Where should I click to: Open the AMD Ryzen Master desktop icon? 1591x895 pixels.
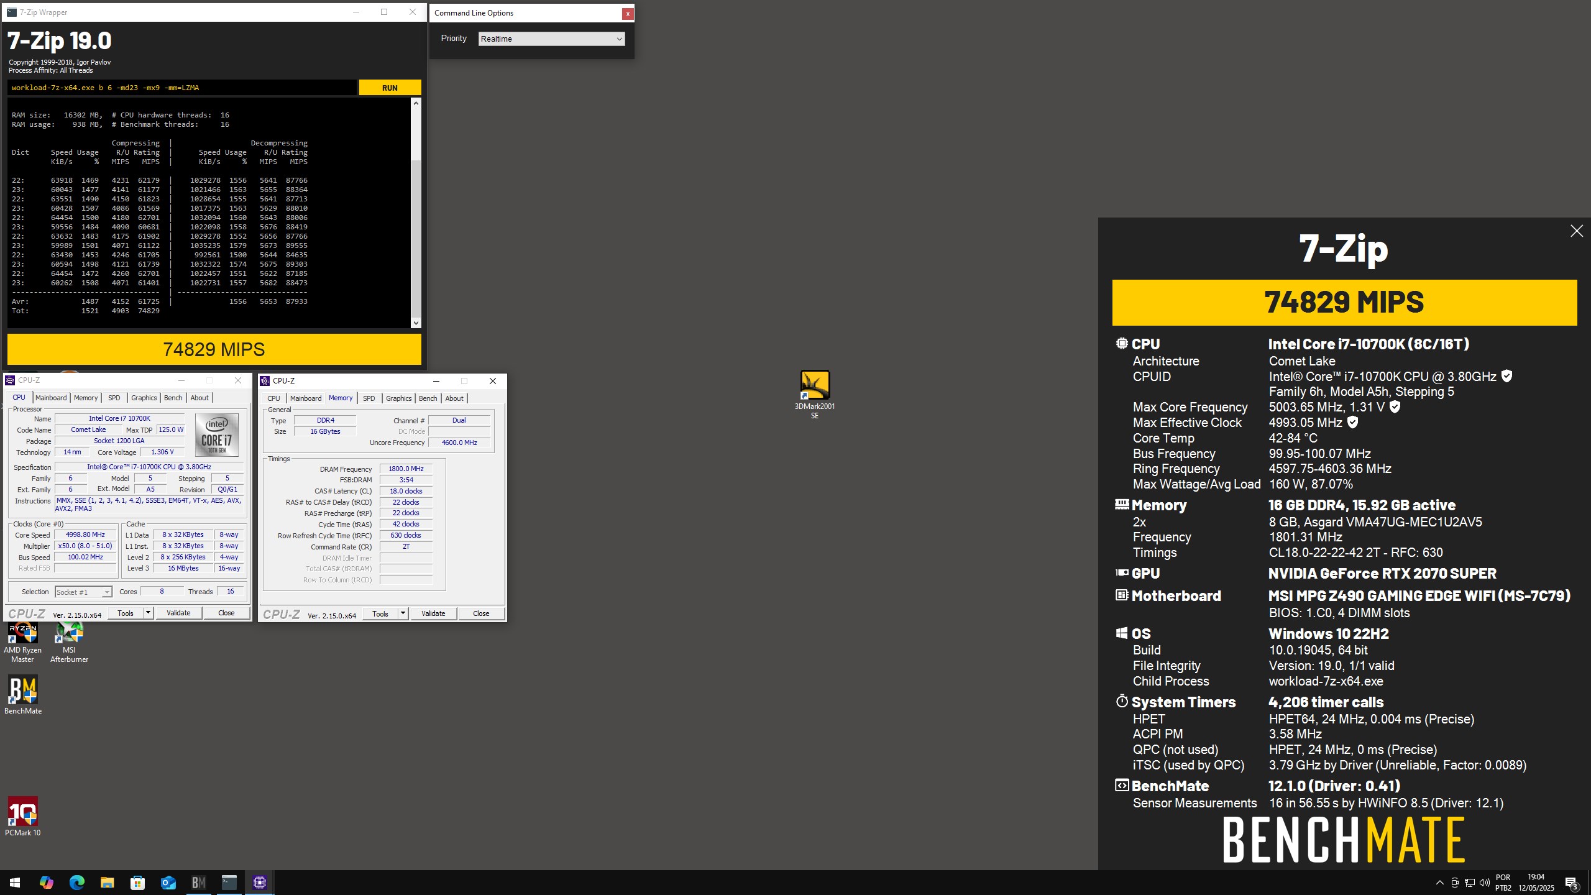pos(22,643)
